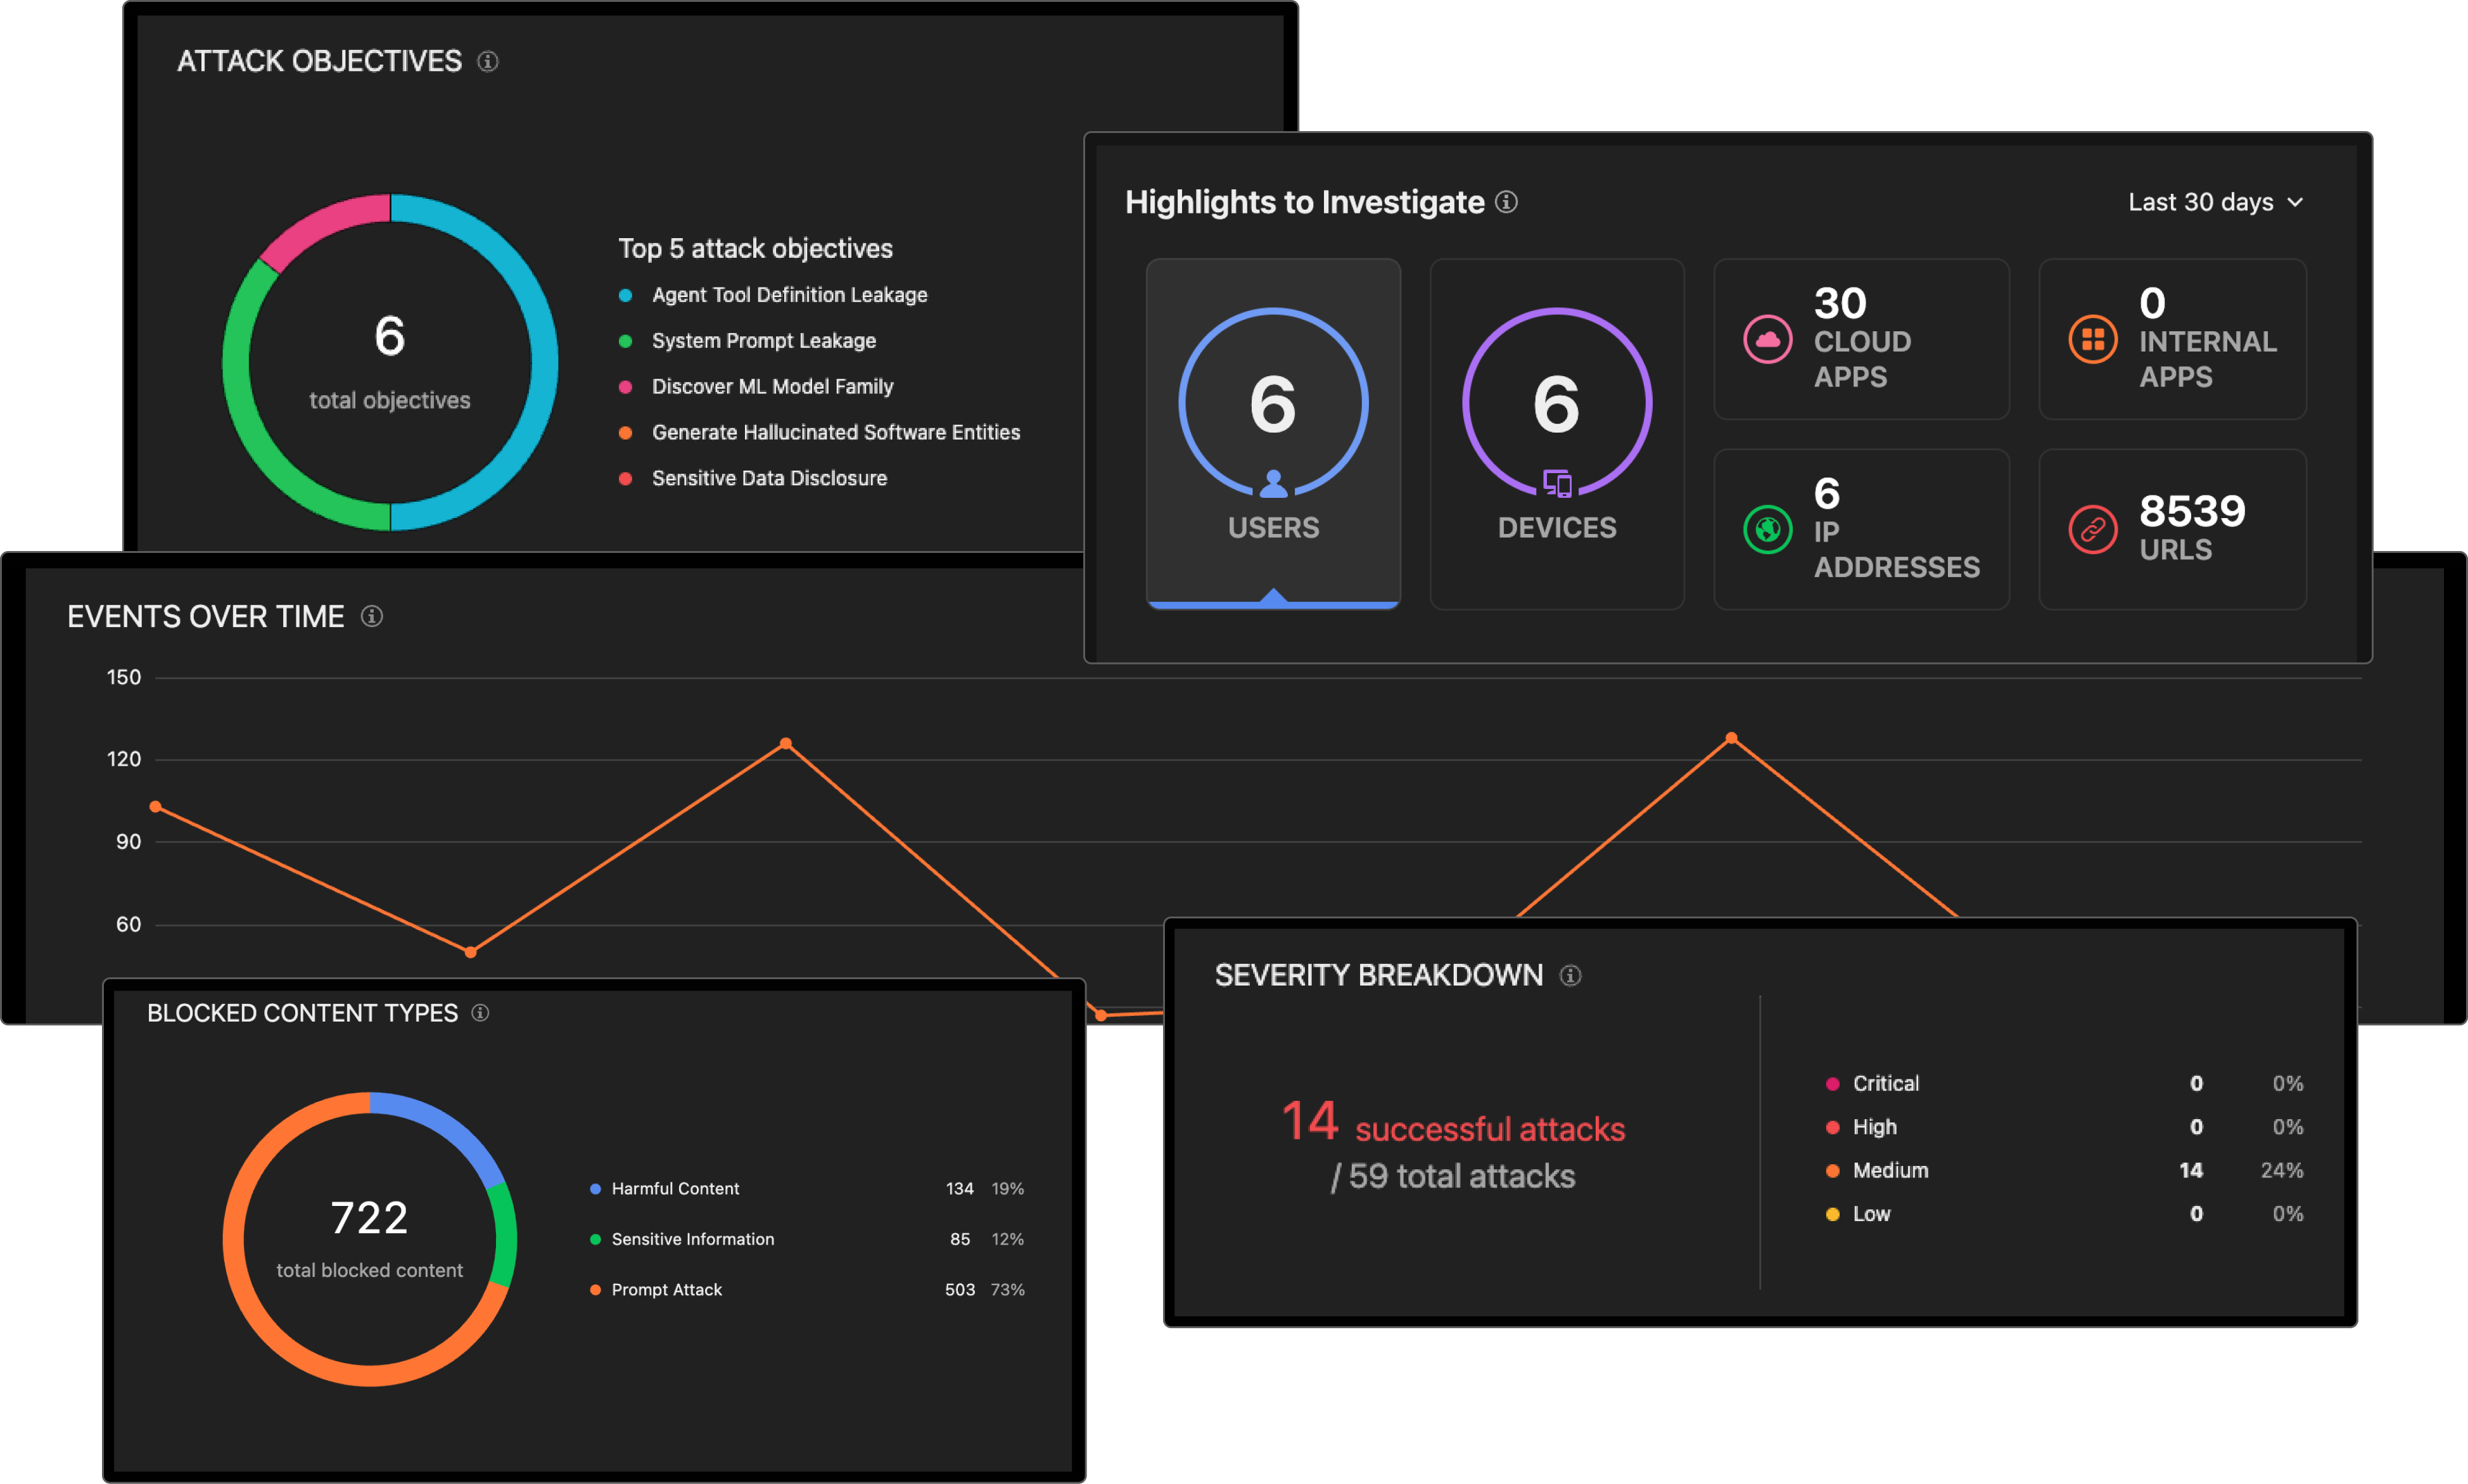Open the 30 Cloud Apps card
Viewport: 2468px width, 1484px height.
tap(1861, 339)
